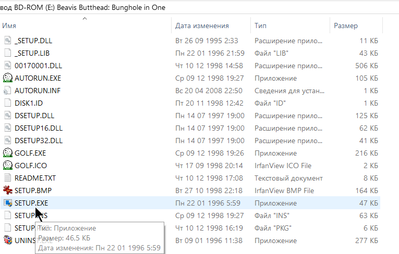The width and height of the screenshot is (399, 254).
Task: Click the SETUP.INS blank file icon
Action: click(x=8, y=215)
